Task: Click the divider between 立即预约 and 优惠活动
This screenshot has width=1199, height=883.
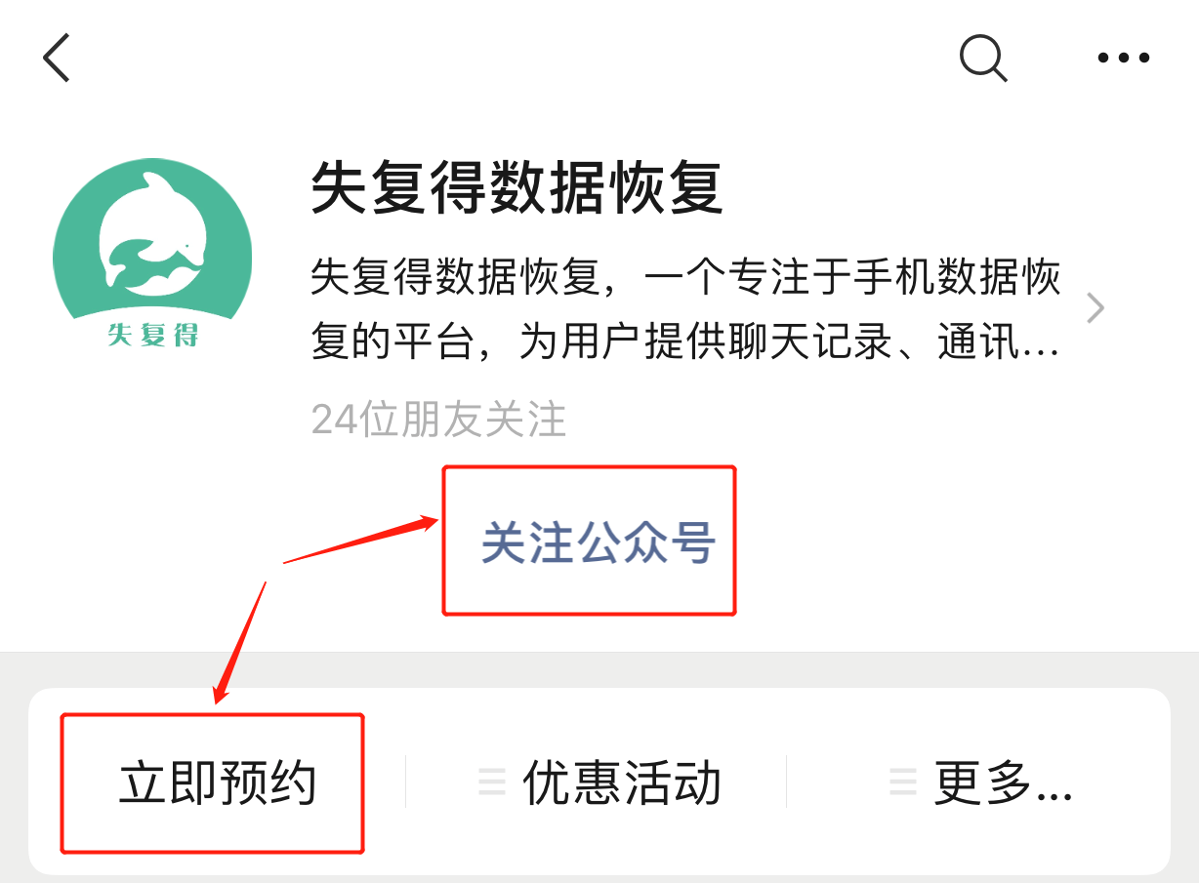Action: pos(405,782)
